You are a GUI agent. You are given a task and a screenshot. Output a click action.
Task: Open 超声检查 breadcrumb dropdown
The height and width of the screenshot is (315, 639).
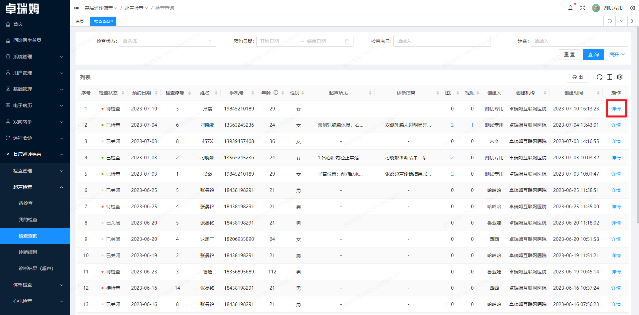[x=136, y=8]
